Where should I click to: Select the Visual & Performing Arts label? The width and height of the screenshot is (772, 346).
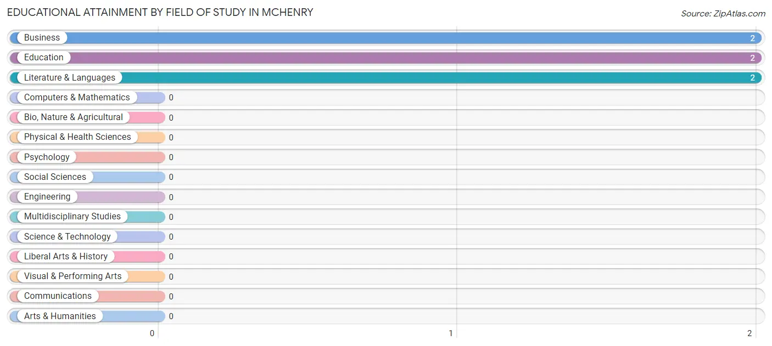pos(73,276)
